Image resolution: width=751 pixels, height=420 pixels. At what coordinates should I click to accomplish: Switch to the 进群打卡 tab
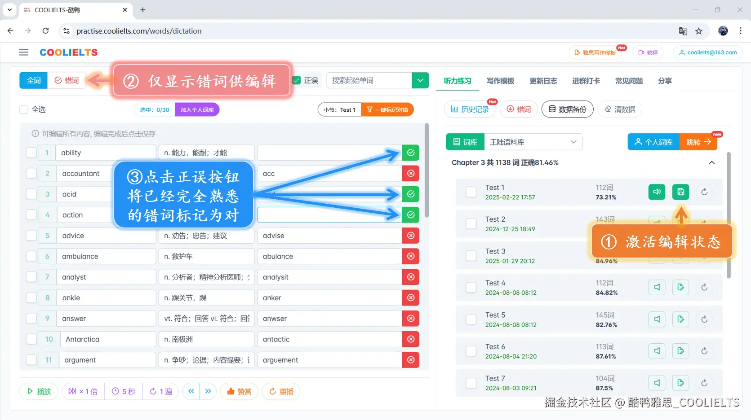[586, 81]
